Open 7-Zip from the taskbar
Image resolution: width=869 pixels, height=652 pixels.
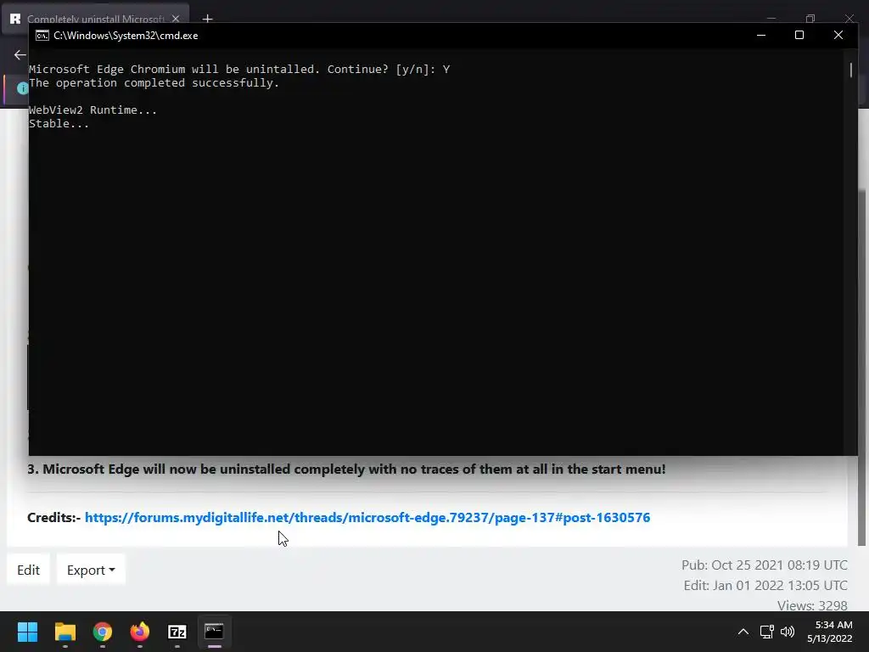(177, 632)
